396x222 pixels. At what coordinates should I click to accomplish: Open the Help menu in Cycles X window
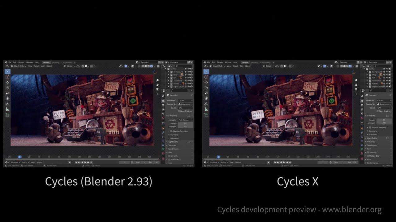pyautogui.click(x=235, y=62)
